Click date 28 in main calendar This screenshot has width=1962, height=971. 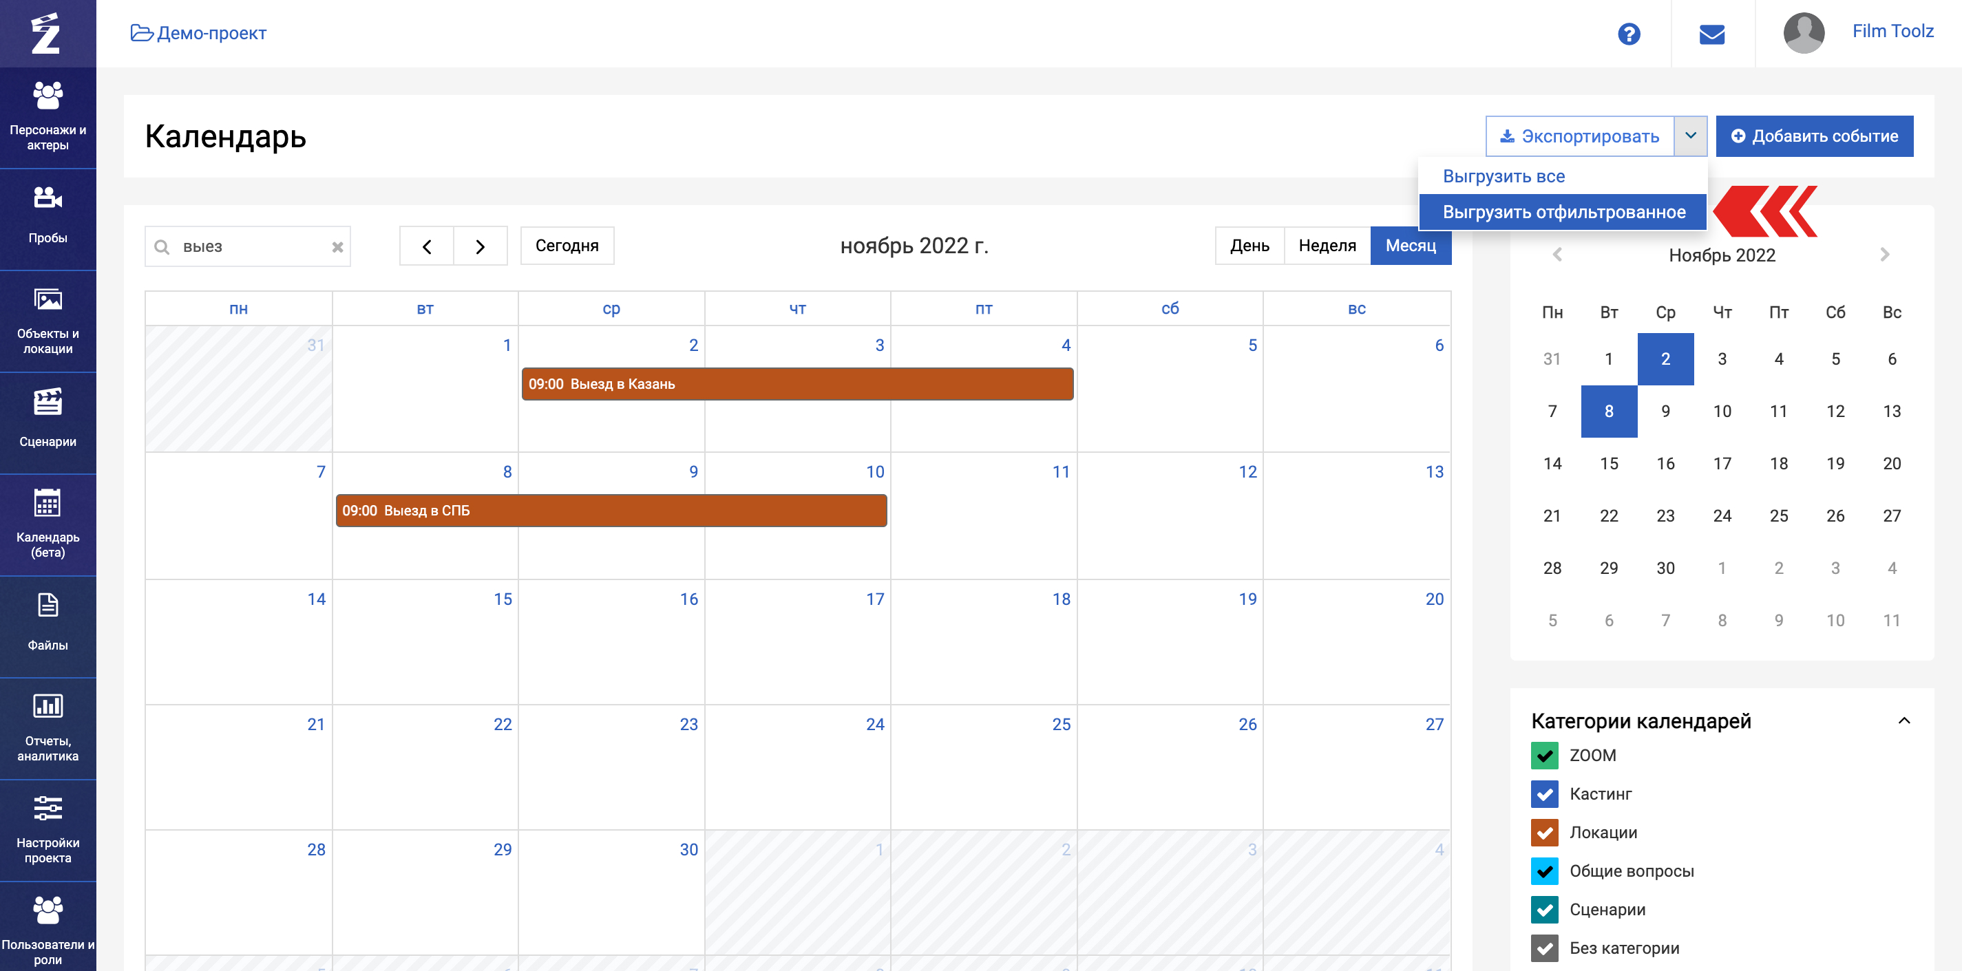pos(316,850)
